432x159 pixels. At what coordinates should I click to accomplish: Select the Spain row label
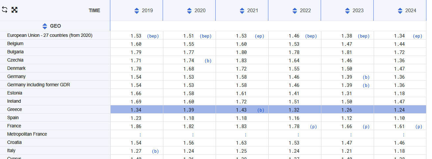click(13, 118)
